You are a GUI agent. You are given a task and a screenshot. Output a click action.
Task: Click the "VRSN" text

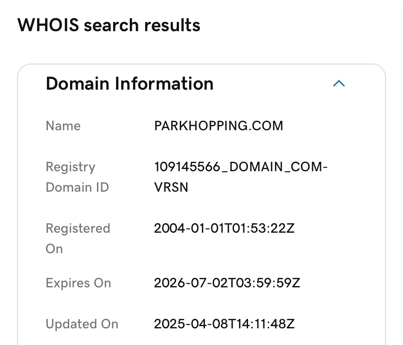click(171, 187)
